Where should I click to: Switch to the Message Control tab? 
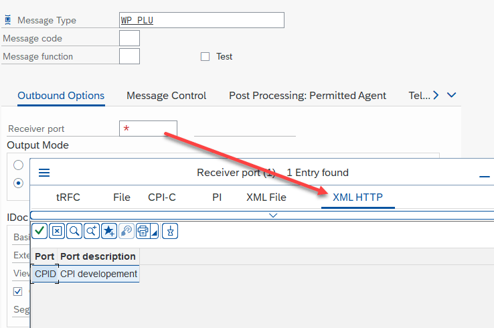(166, 96)
